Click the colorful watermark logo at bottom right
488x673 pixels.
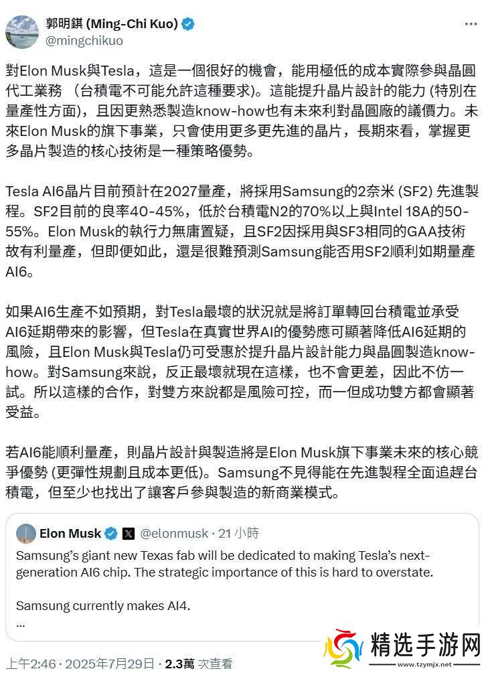click(x=343, y=649)
